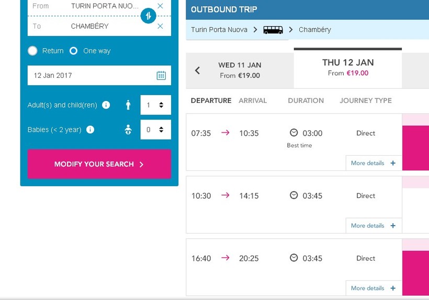429x300 pixels.
Task: Open the adults and children count selector
Action: coord(155,105)
